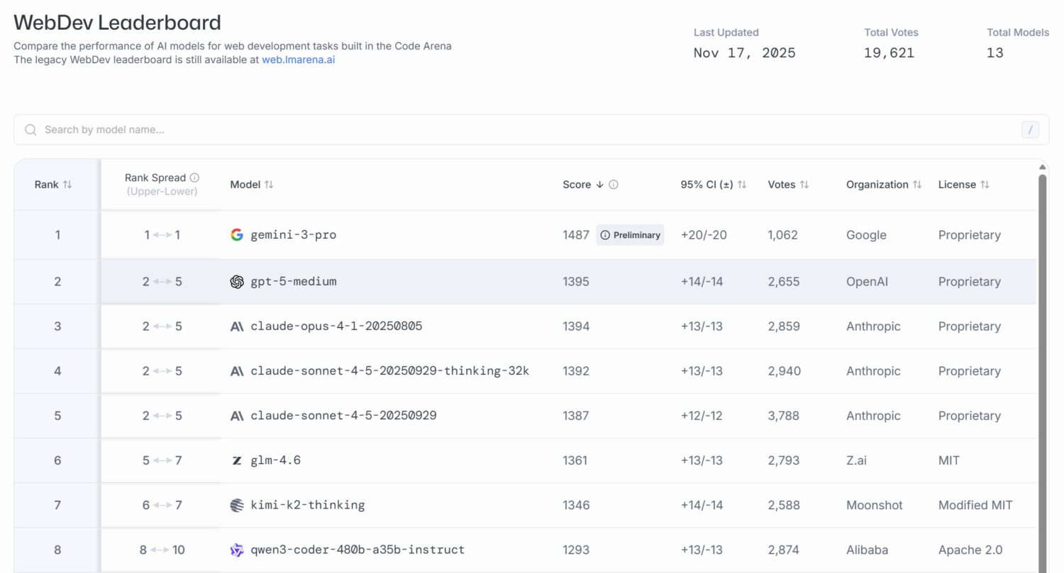Click the Score descending sort arrow
1064x573 pixels.
[599, 184]
